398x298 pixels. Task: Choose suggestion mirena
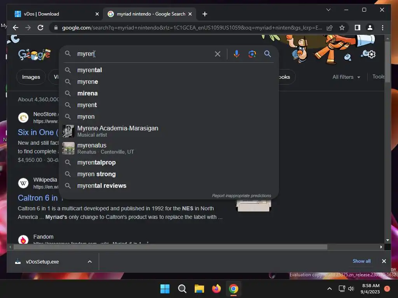(169, 93)
